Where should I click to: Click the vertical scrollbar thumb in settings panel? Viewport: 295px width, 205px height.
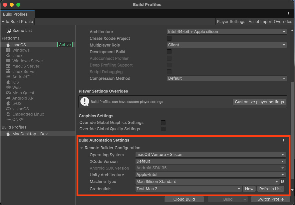(x=292, y=130)
